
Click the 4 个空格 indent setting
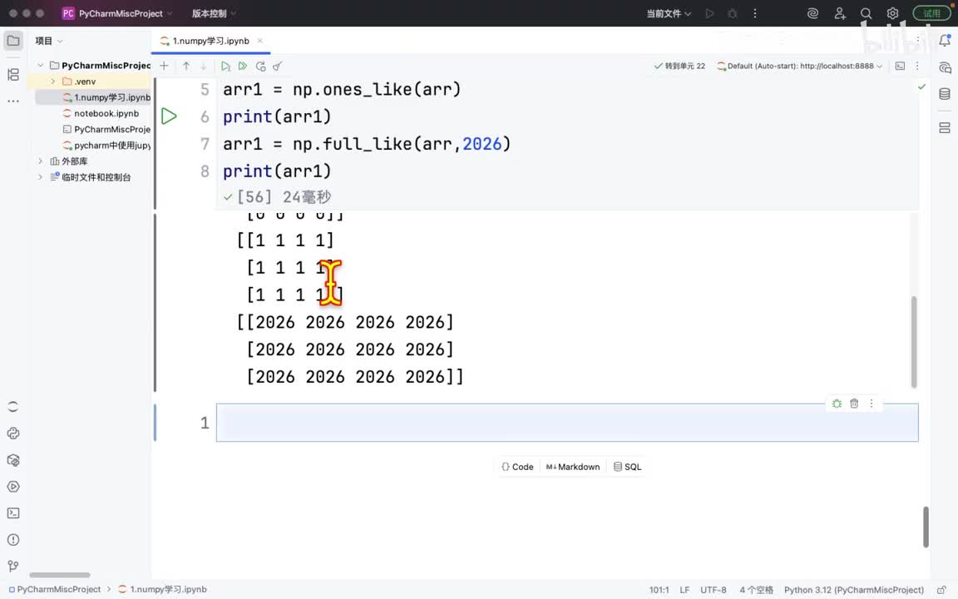757,590
